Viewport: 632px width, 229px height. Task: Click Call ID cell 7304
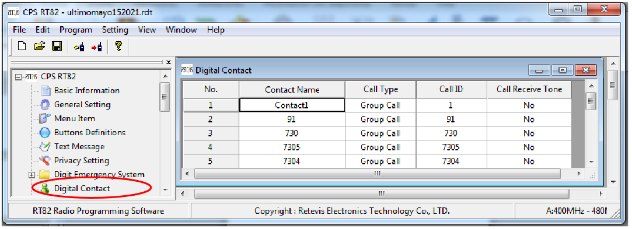[451, 161]
